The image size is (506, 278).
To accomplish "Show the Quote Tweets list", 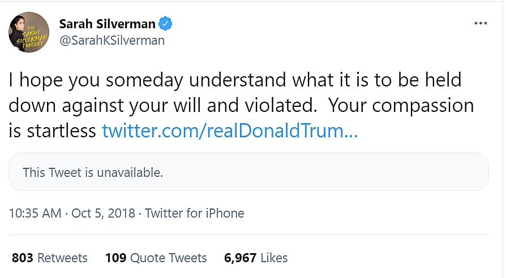I will (169, 258).
